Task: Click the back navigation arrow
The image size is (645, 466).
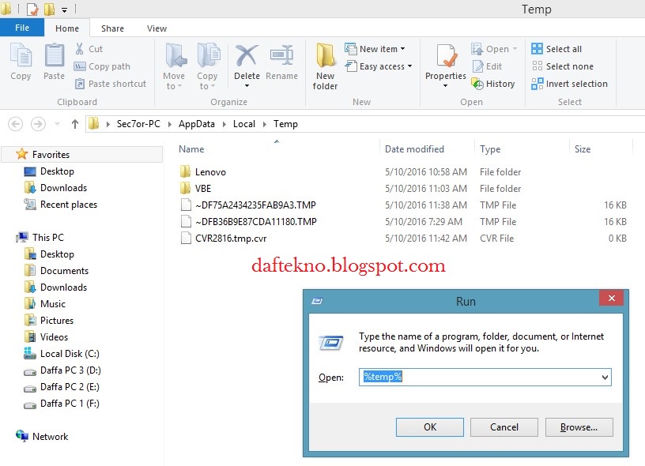Action: coord(16,123)
